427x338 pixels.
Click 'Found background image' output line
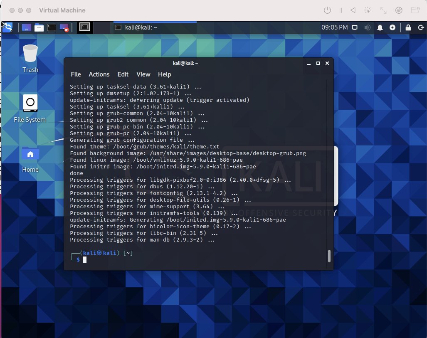point(188,153)
